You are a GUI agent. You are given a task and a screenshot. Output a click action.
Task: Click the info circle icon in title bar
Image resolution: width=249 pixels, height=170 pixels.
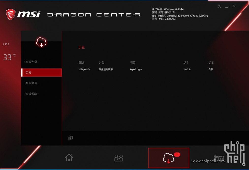click(219, 6)
